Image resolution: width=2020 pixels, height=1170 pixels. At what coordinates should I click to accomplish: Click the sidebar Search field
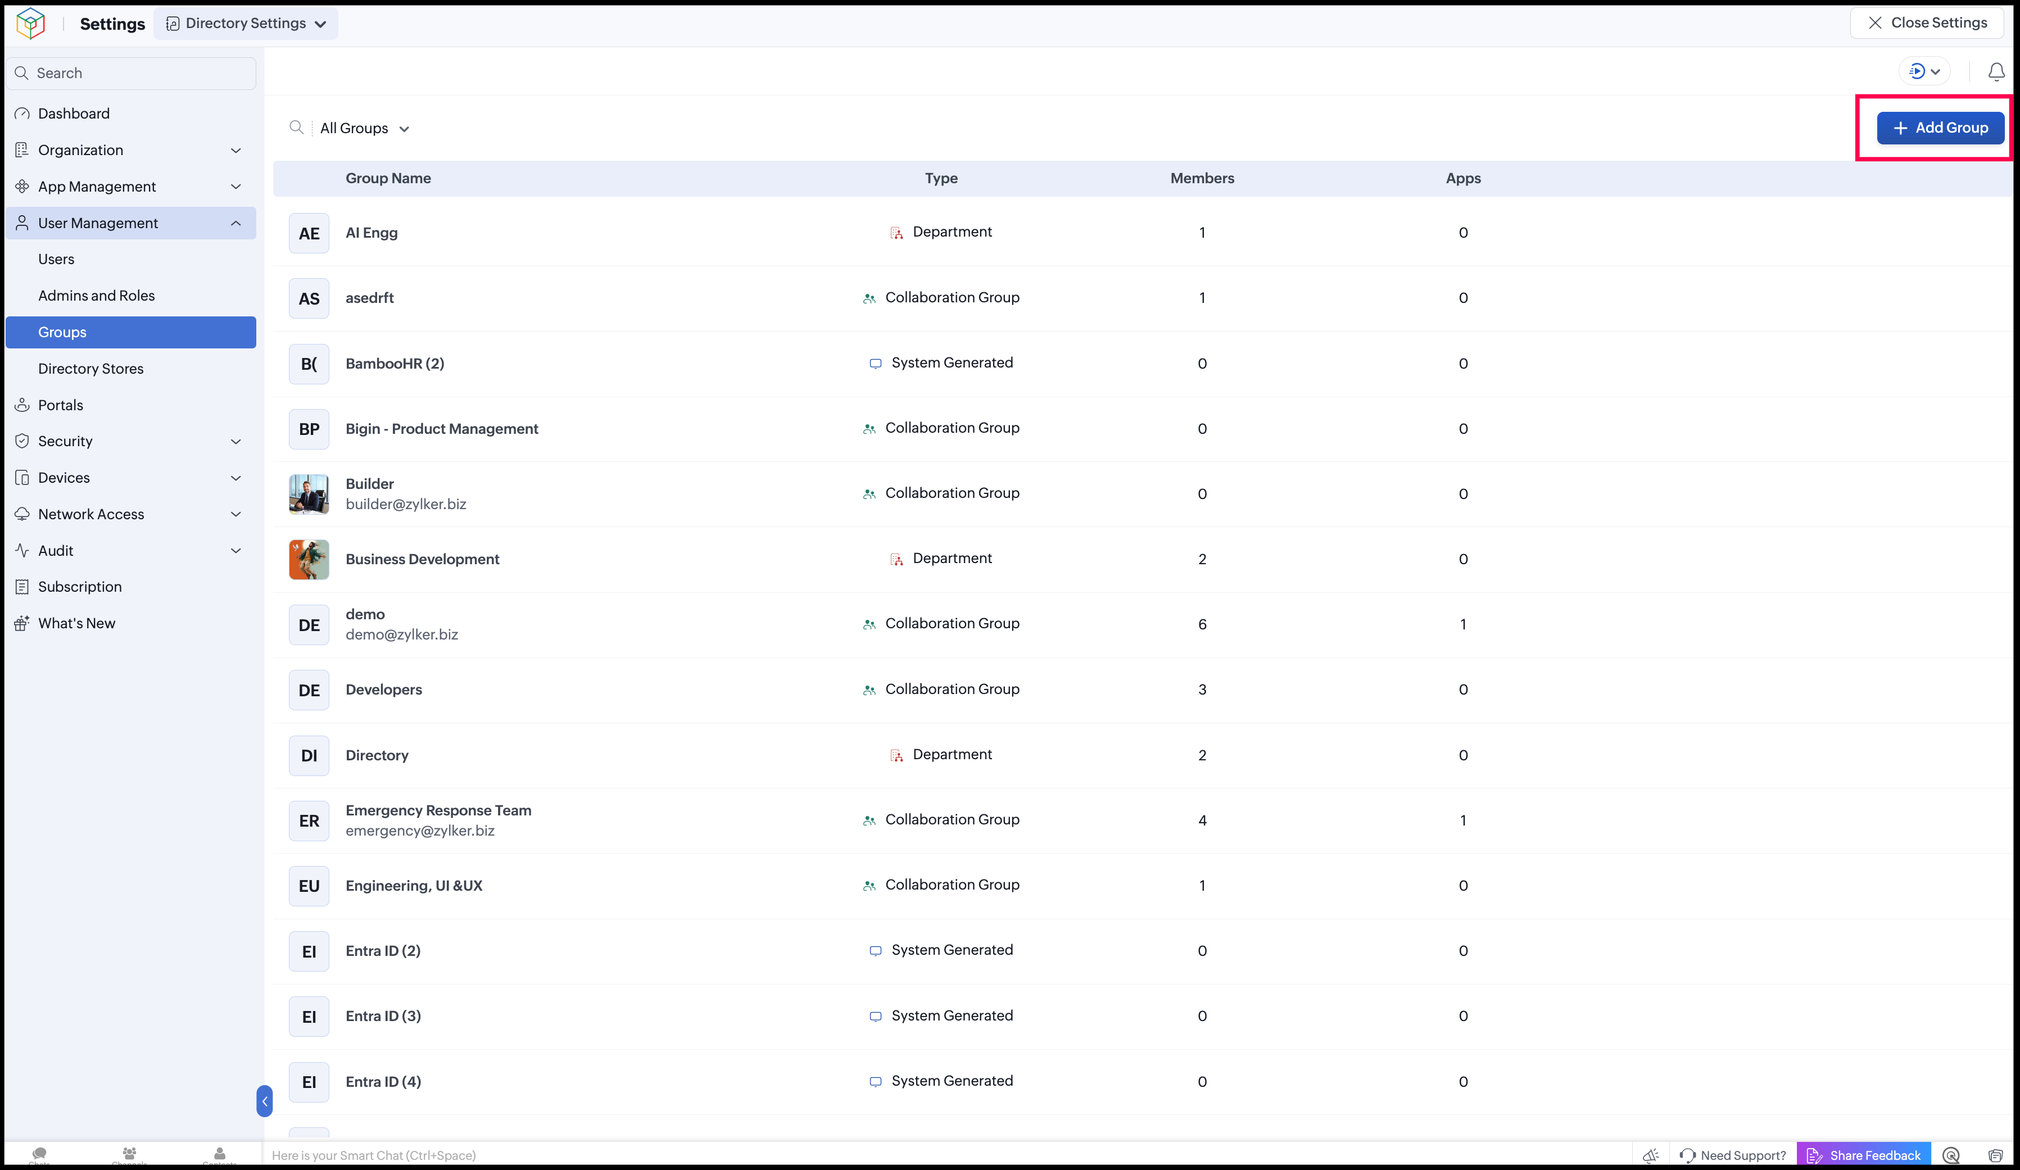click(x=132, y=73)
